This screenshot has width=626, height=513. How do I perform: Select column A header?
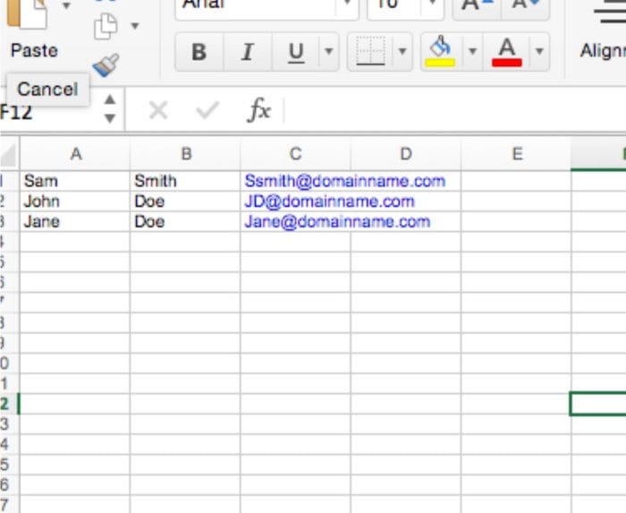[75, 154]
